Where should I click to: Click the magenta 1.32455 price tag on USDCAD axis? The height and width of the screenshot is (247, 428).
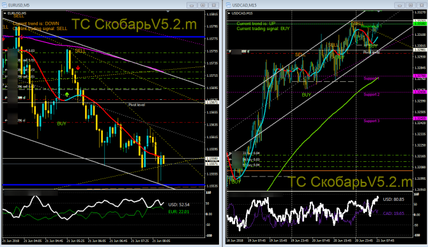pos(420,118)
